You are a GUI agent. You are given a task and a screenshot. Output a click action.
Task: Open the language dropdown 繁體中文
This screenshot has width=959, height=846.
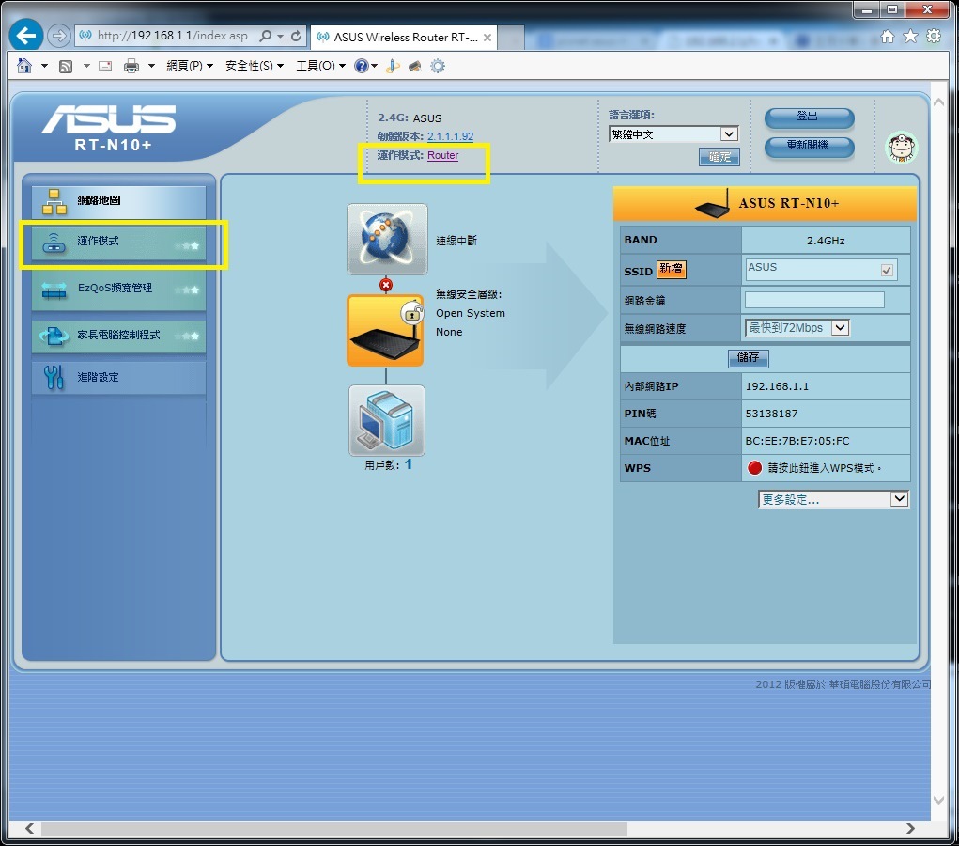[673, 134]
